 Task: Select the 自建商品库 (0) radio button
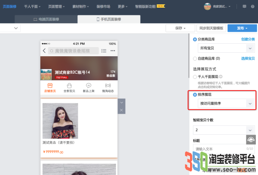(x=195, y=59)
